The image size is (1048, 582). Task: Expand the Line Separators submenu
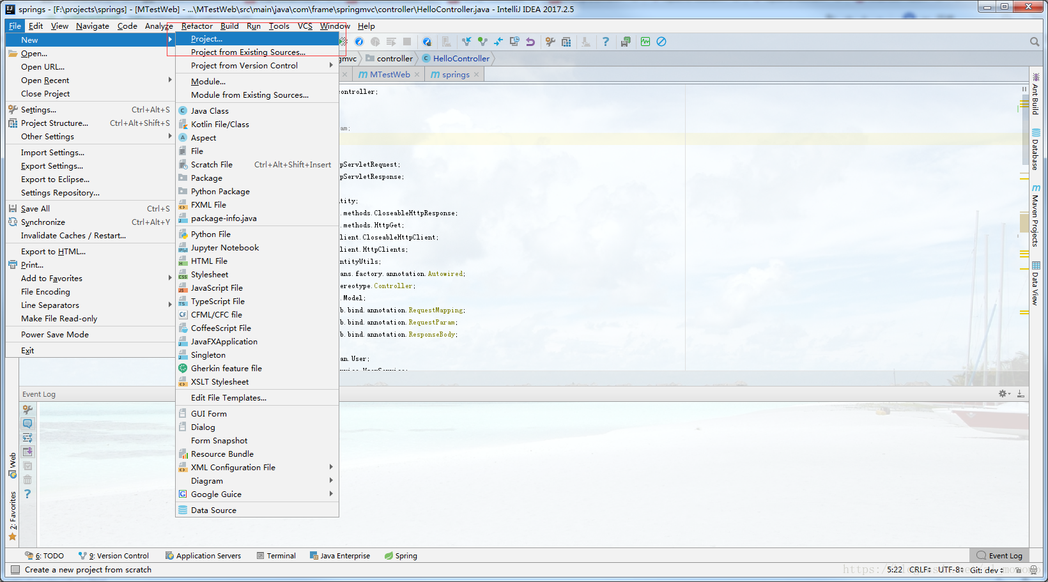90,305
